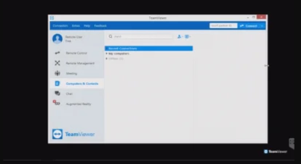The width and height of the screenshot is (301, 164).
Task: Open the Feedback menu
Action: coord(100,26)
